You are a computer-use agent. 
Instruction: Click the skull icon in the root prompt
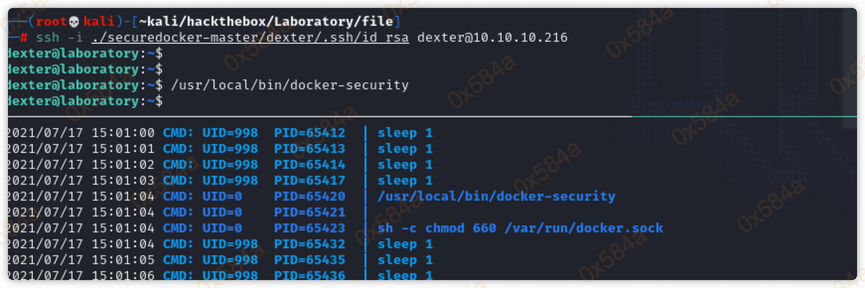click(73, 21)
